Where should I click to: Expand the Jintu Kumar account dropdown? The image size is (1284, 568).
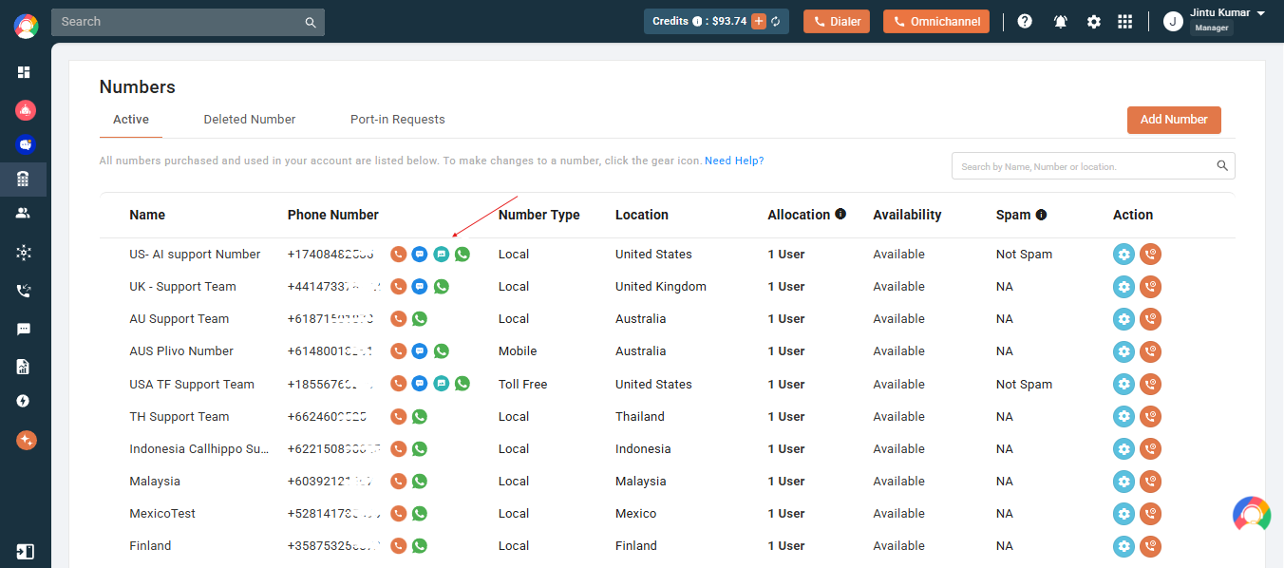[x=1260, y=13]
